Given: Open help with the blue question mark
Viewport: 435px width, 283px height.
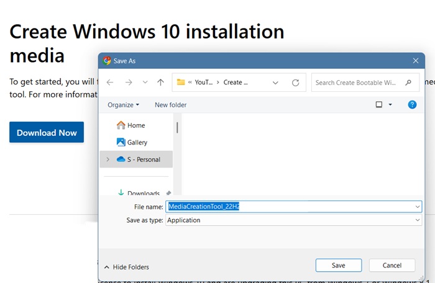Looking at the screenshot, I should click(x=412, y=104).
